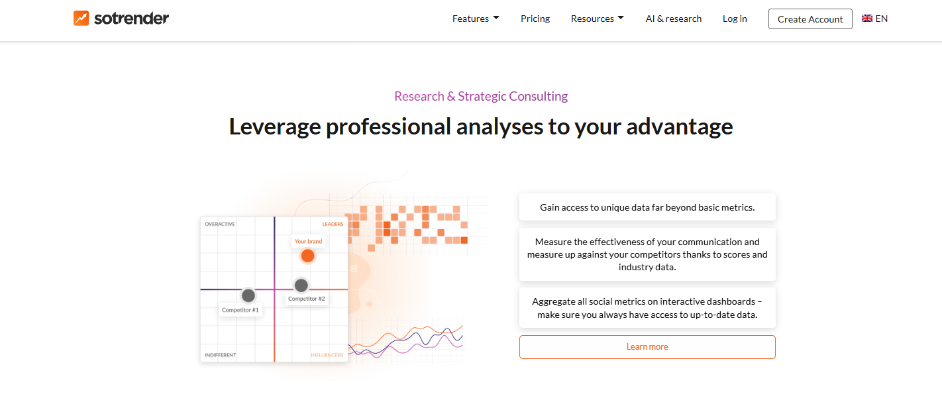Click the orange Learn more button
The height and width of the screenshot is (408, 942).
647,347
